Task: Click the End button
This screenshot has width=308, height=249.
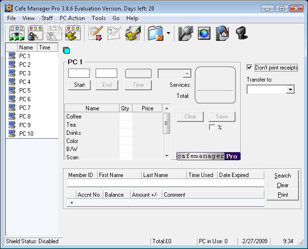Action: (x=107, y=85)
